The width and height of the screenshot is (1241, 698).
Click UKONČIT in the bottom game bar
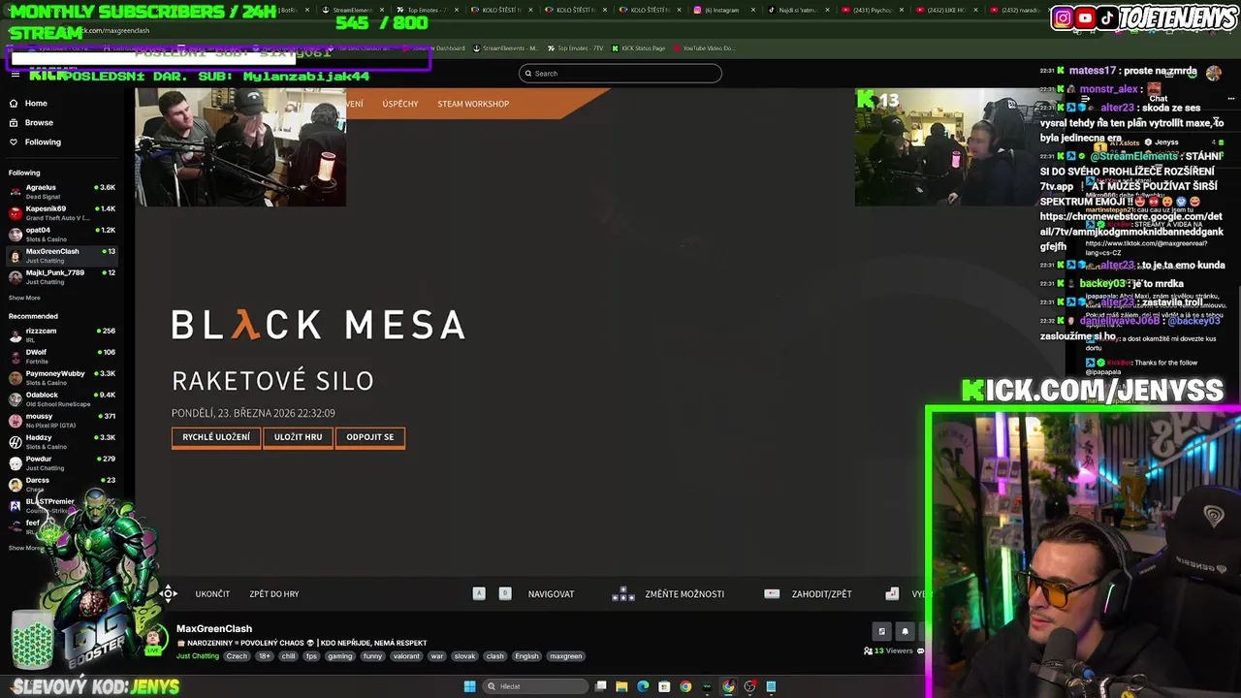point(212,594)
